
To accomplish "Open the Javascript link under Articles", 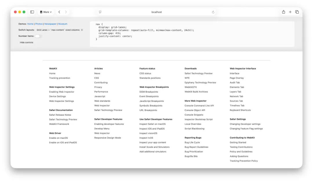I will [100, 96].
